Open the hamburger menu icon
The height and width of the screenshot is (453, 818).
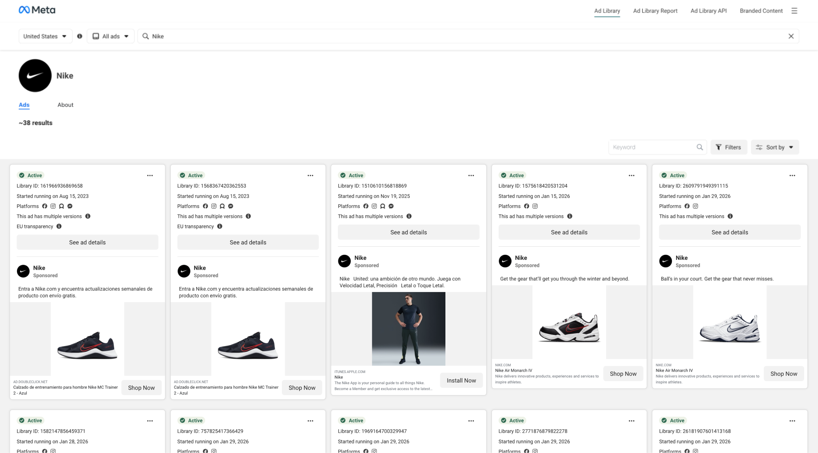click(x=794, y=11)
